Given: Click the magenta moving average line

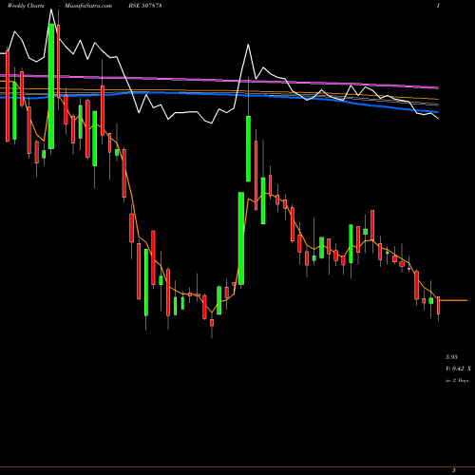Looking at the screenshot, I should (x=219, y=80).
